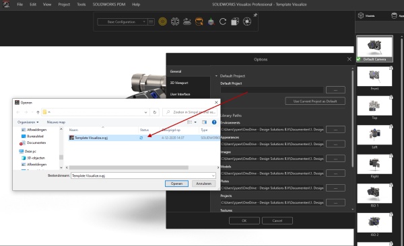Viewport: 404px width, 246px height.
Task: Browse for the Images library path
Action: 335,159
